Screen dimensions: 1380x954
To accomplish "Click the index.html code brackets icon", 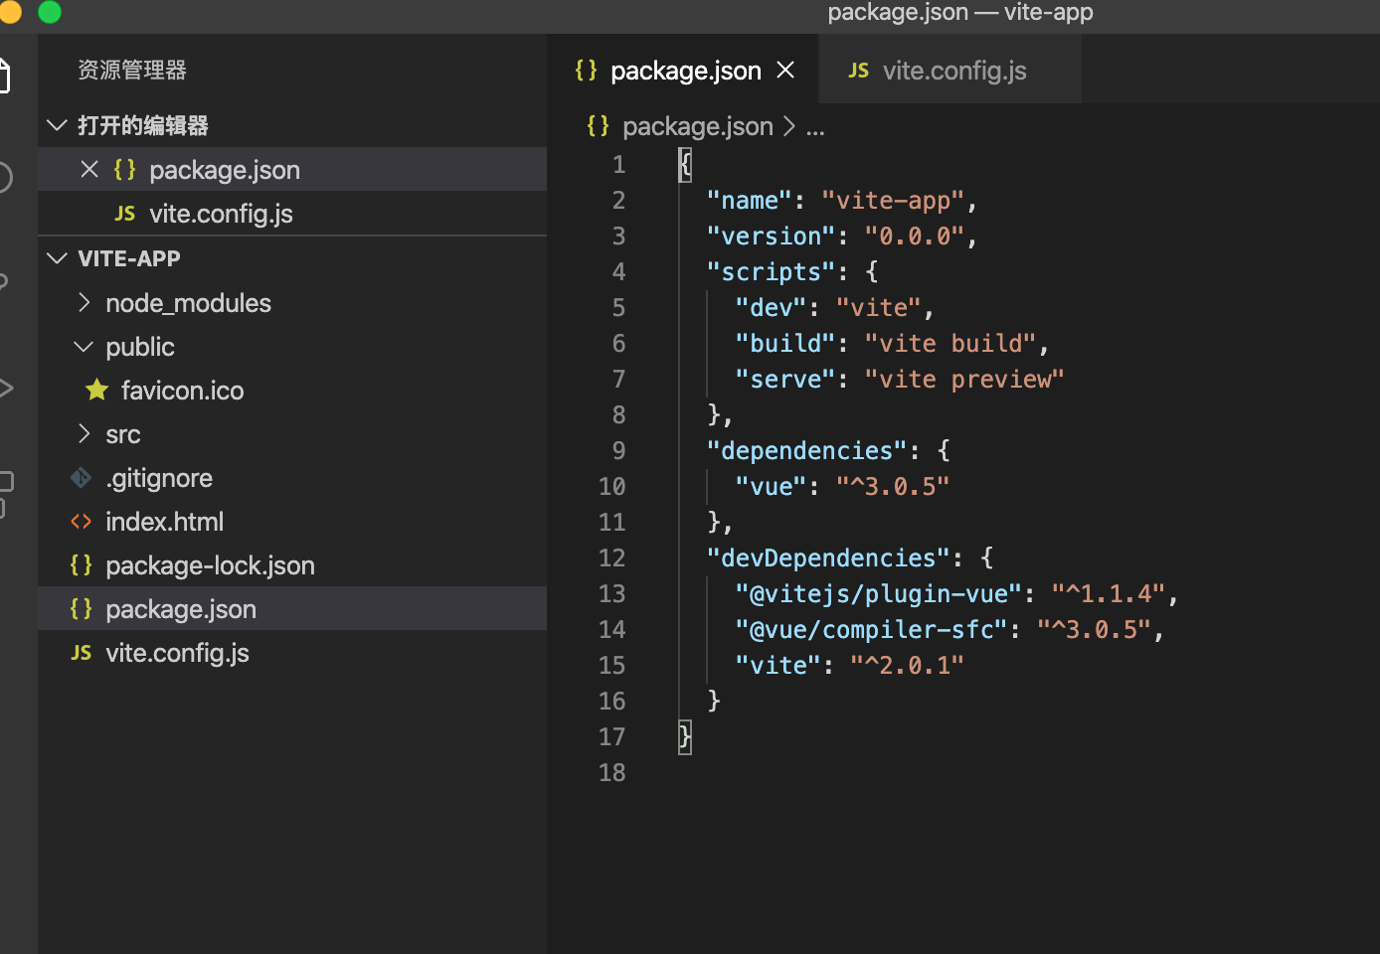I will [82, 522].
